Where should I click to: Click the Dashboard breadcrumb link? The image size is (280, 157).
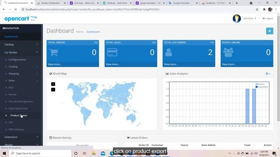93,32
